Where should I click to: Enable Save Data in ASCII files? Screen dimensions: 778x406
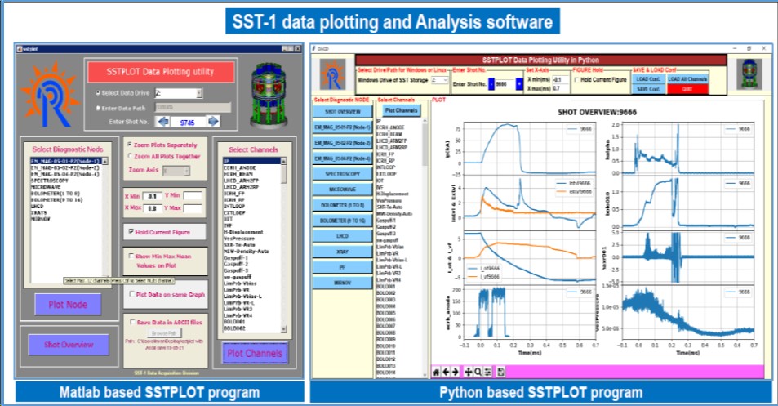point(131,321)
